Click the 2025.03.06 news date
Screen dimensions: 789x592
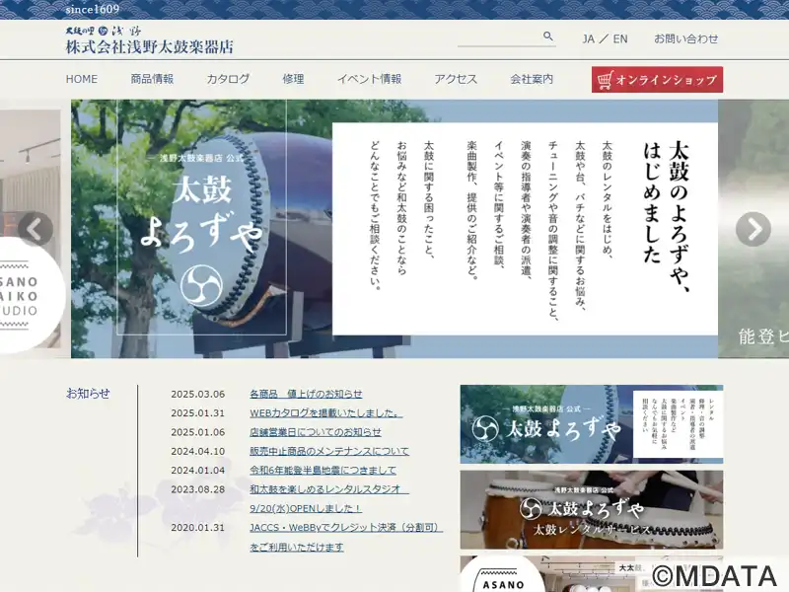click(x=198, y=394)
